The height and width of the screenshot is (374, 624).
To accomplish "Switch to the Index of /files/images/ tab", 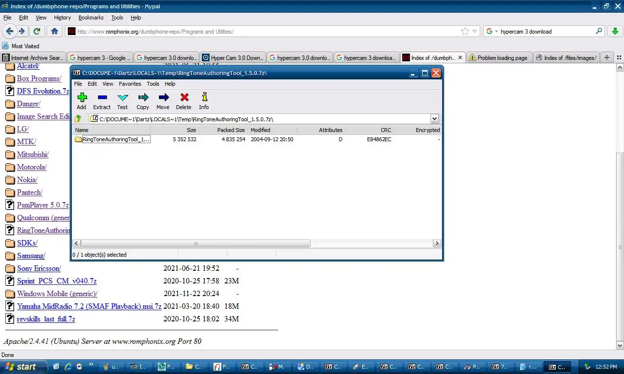I will coord(565,57).
